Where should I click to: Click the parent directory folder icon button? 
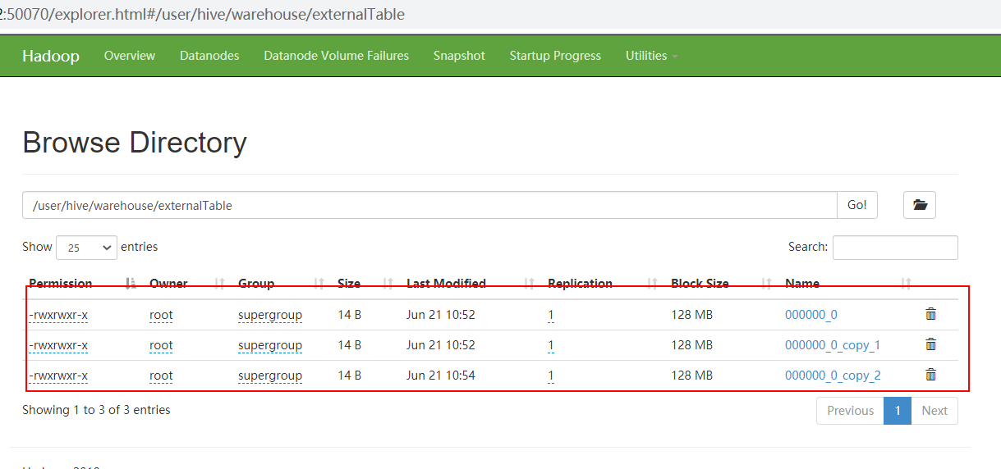[x=920, y=205]
